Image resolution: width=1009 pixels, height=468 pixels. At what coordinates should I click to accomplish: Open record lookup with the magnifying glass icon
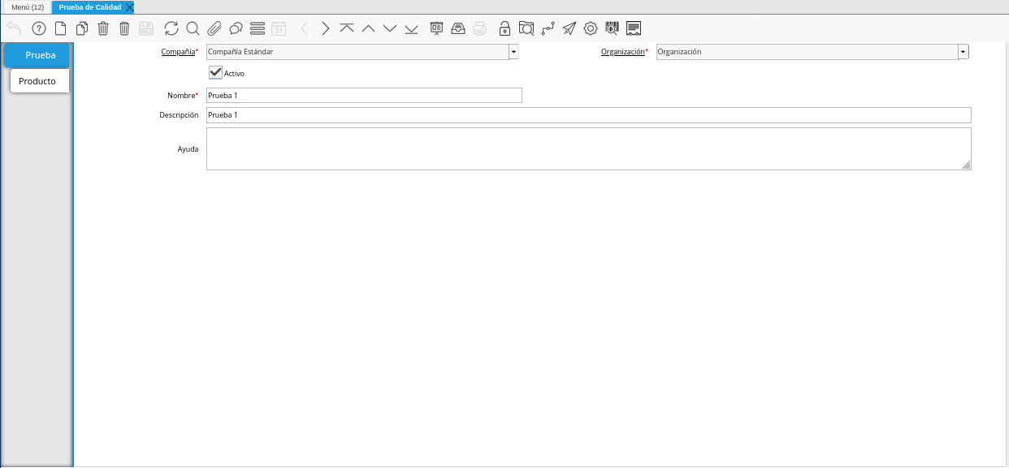click(193, 28)
